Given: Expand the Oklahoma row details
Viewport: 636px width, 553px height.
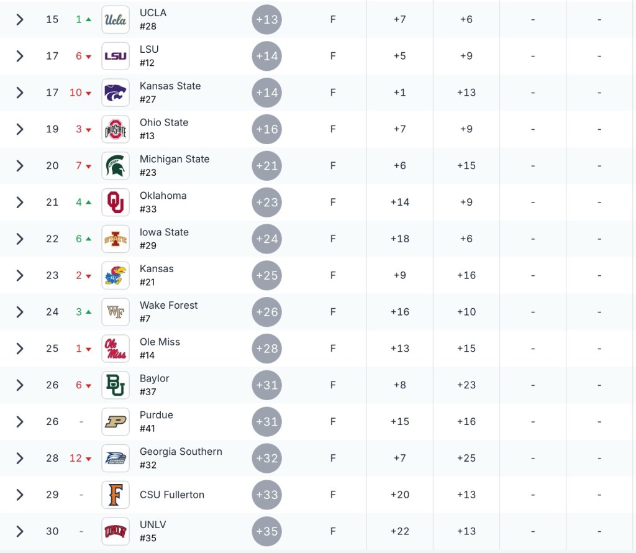Looking at the screenshot, I should [20, 203].
